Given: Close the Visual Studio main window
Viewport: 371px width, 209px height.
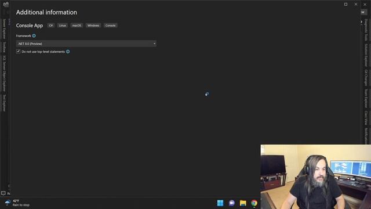Looking at the screenshot, I should [x=365, y=4].
